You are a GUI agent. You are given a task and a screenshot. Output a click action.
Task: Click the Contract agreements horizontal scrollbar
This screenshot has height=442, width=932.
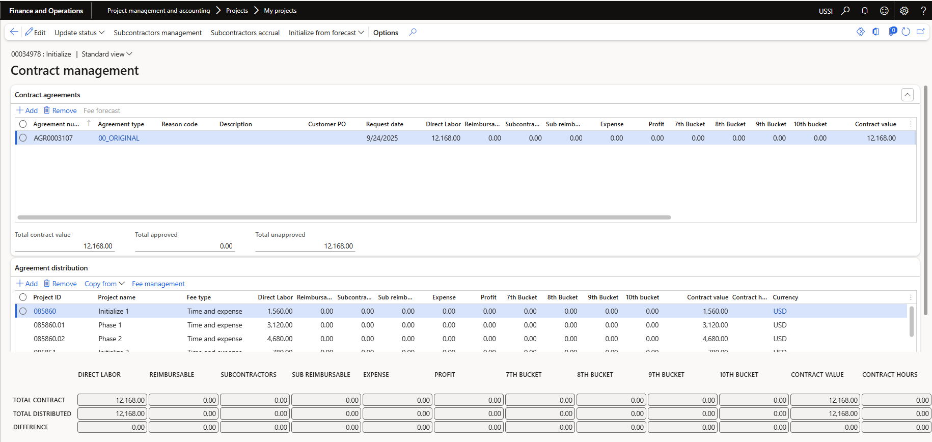click(x=344, y=217)
